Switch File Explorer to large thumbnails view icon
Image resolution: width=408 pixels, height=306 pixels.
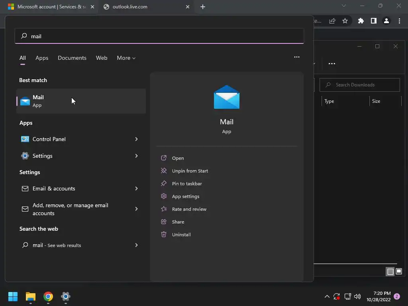coord(398,272)
